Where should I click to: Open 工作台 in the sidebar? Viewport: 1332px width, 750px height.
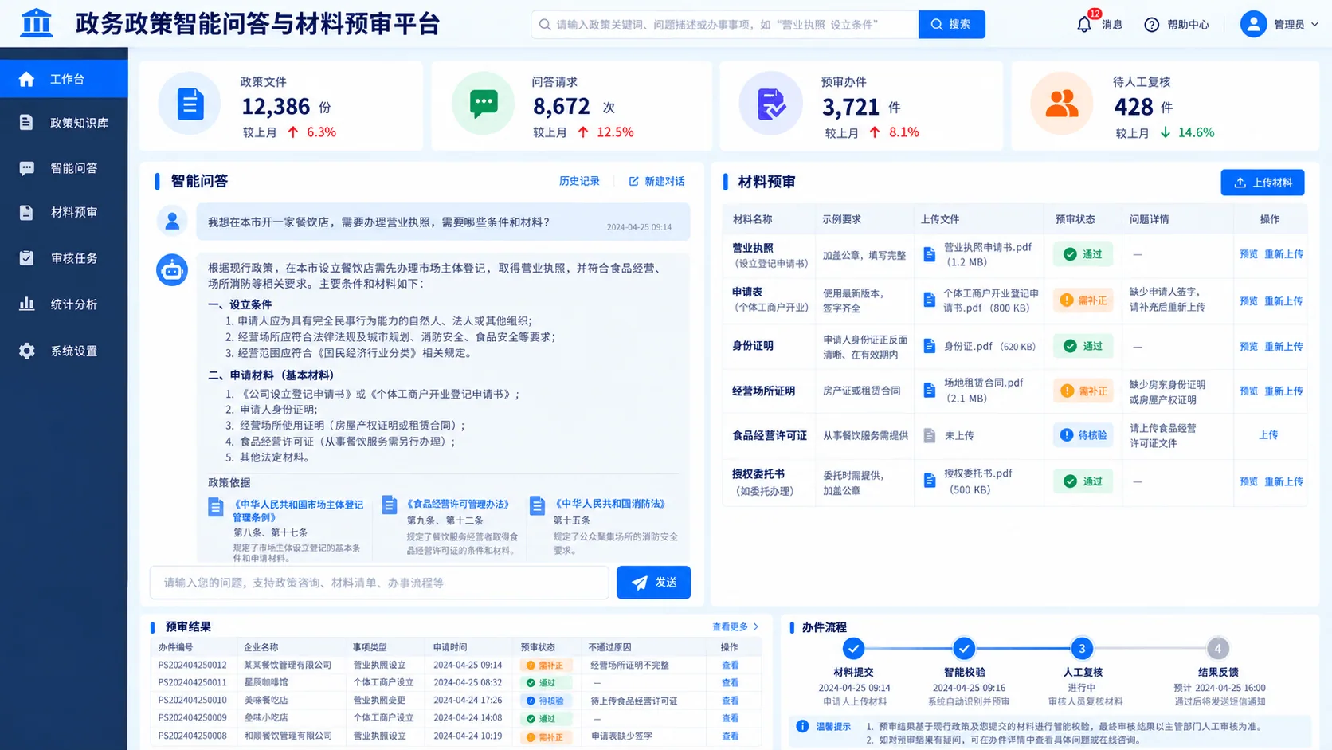(64, 79)
